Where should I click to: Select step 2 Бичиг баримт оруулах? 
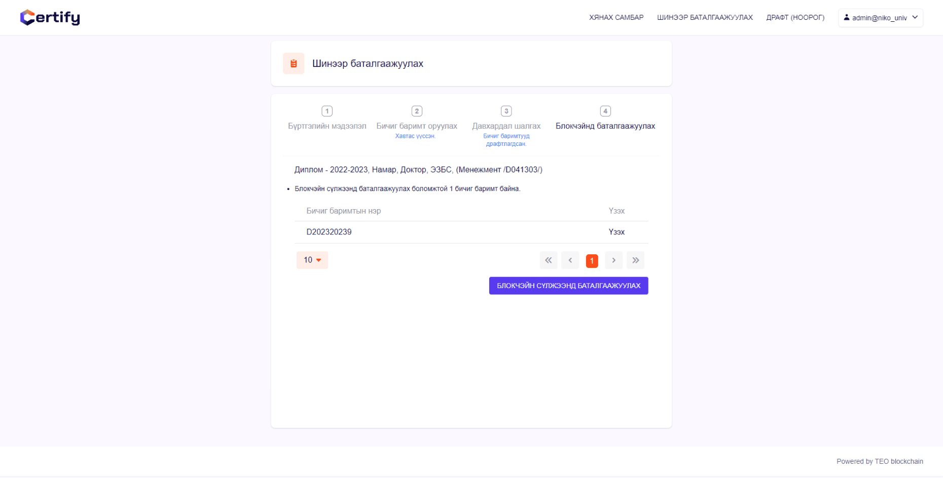[417, 122]
